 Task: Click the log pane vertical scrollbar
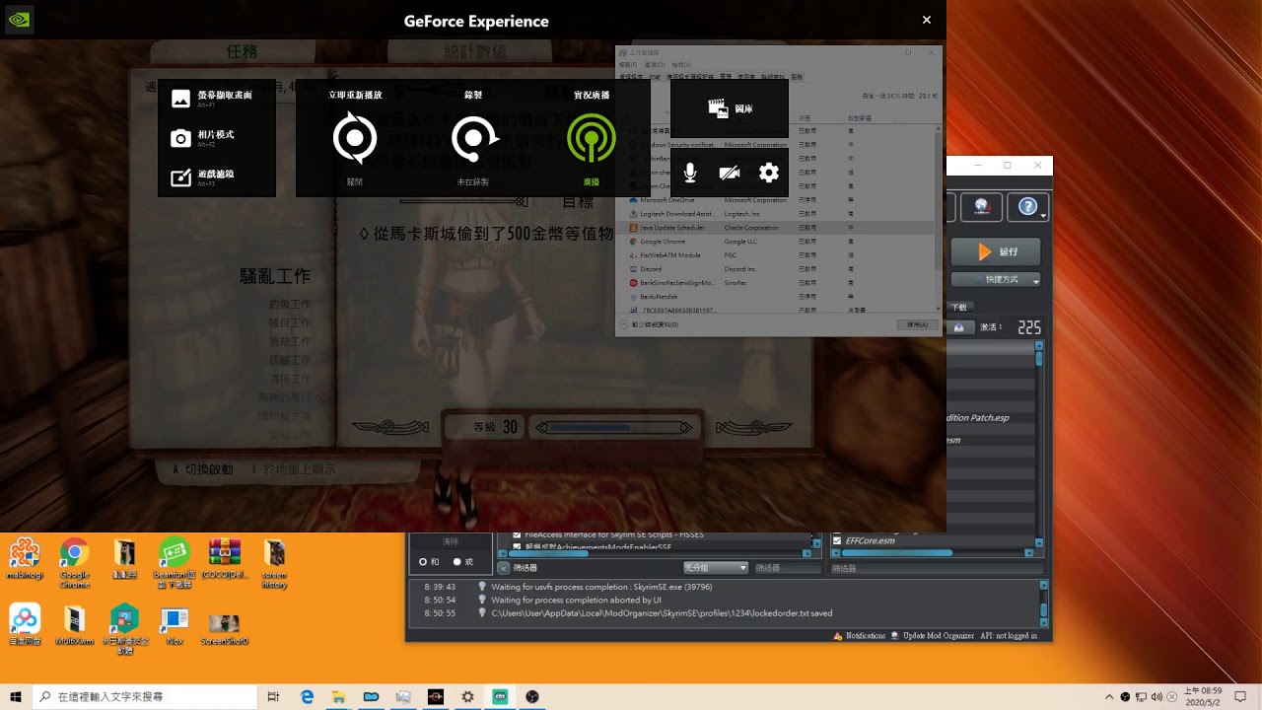pyautogui.click(x=1044, y=602)
